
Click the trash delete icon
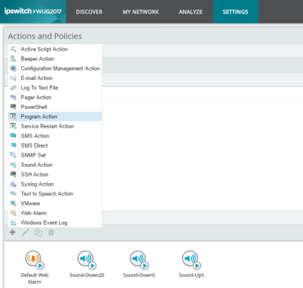(x=51, y=232)
